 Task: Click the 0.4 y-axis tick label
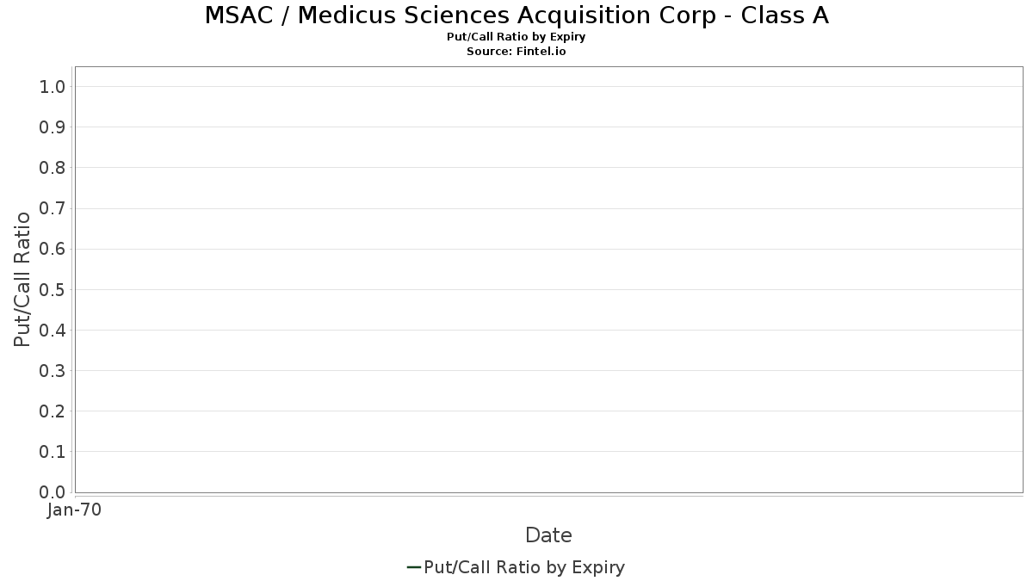pyautogui.click(x=53, y=331)
